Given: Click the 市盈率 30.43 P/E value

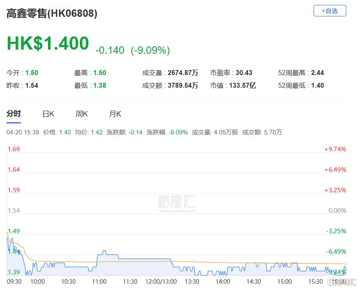Looking at the screenshot, I should pyautogui.click(x=244, y=73).
